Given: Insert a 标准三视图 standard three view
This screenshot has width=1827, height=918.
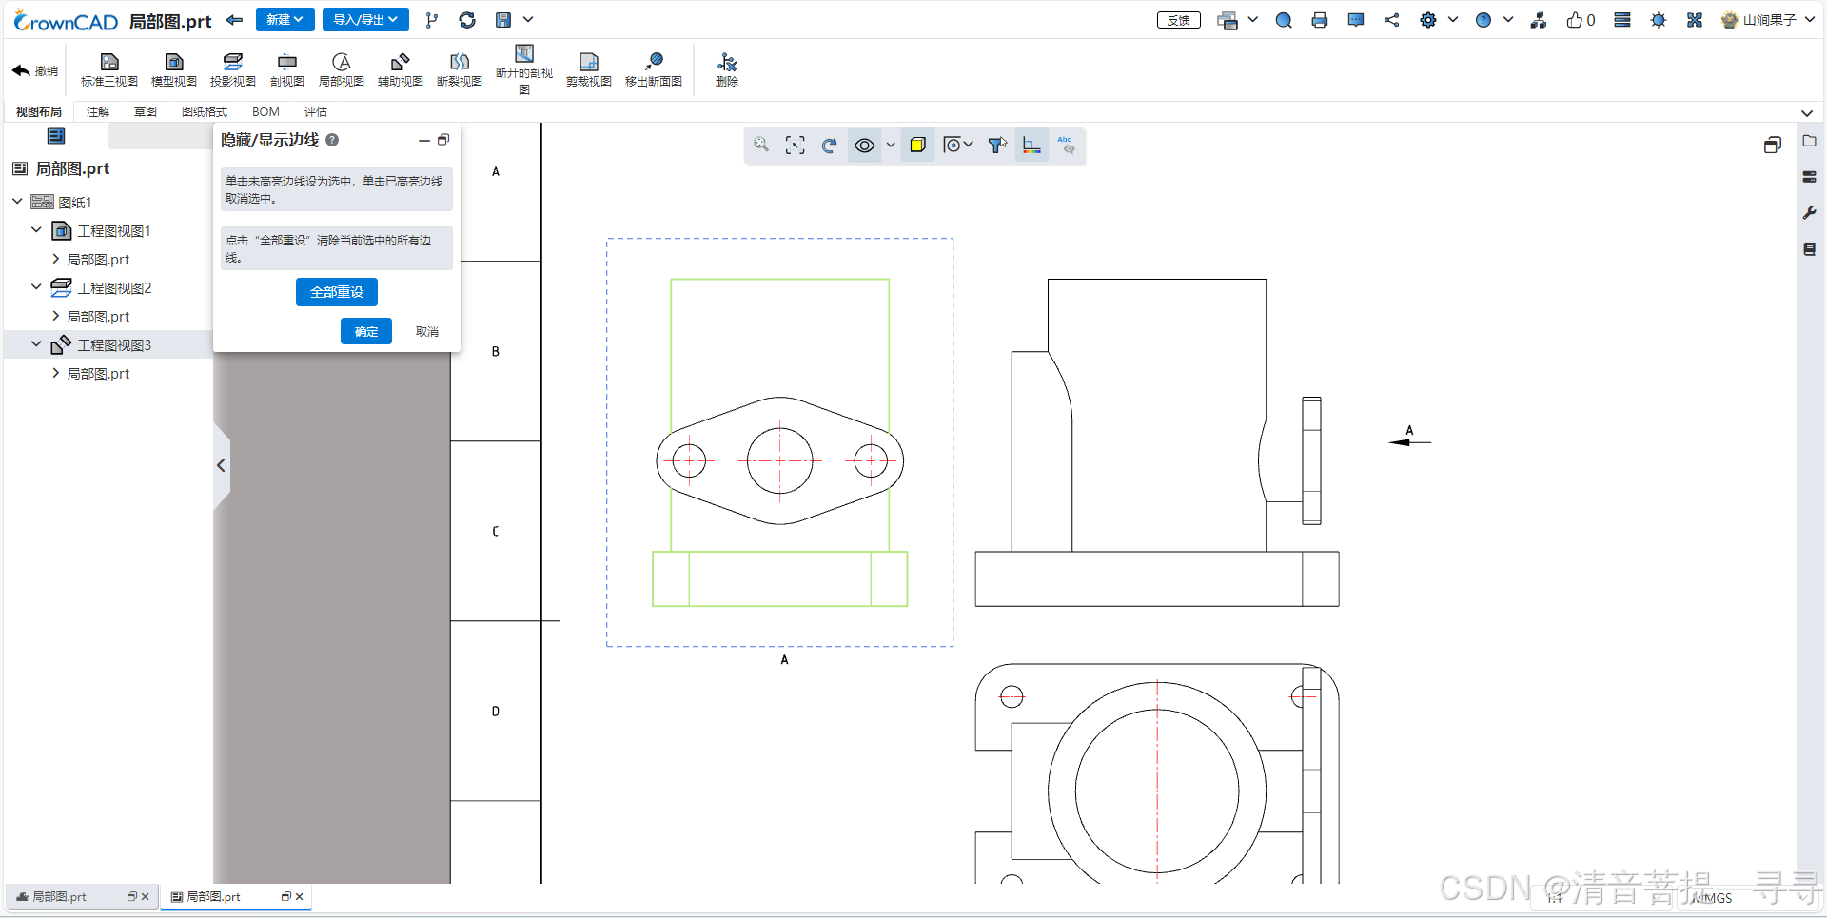Looking at the screenshot, I should click(109, 70).
